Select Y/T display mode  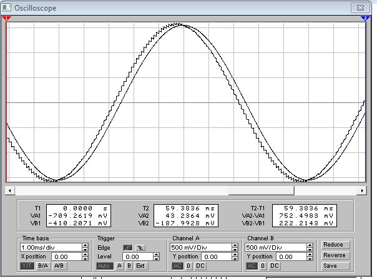click(x=27, y=266)
